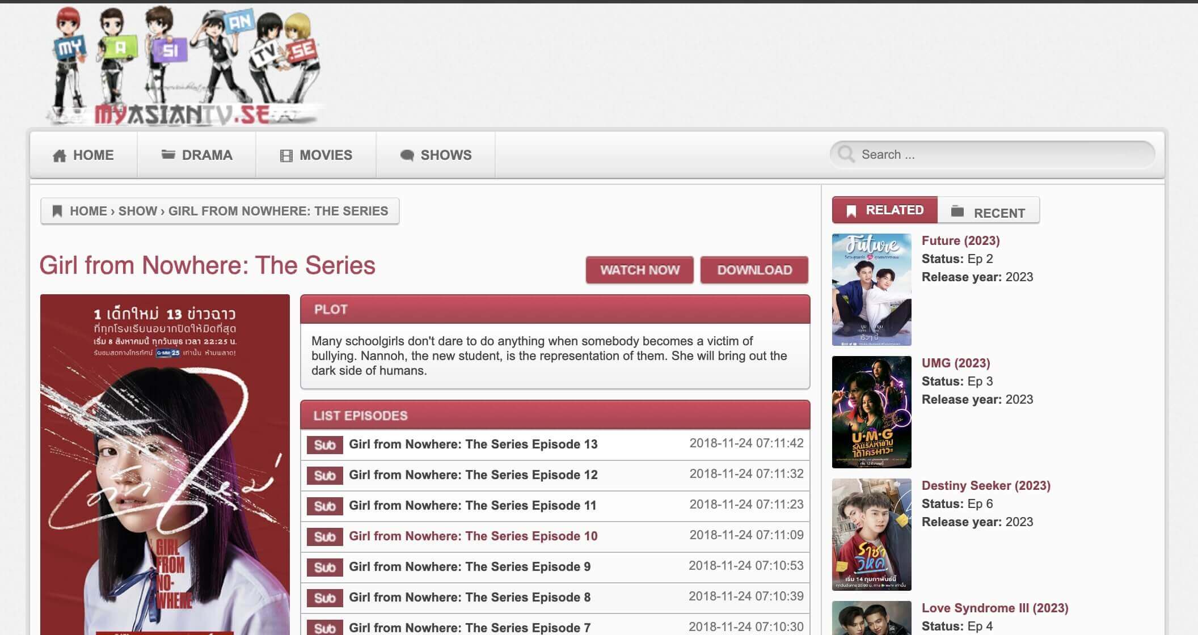Open Girl from Nowhere Episode 12 link

coord(473,475)
